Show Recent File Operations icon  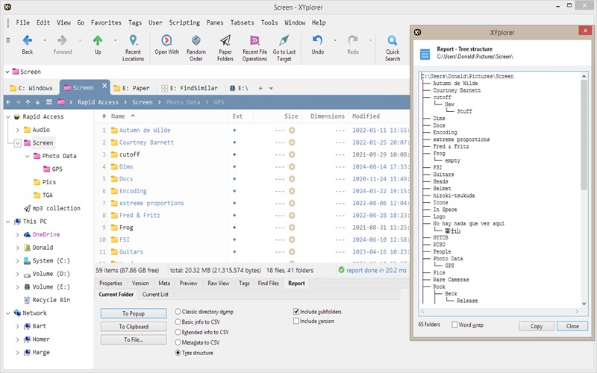point(254,40)
